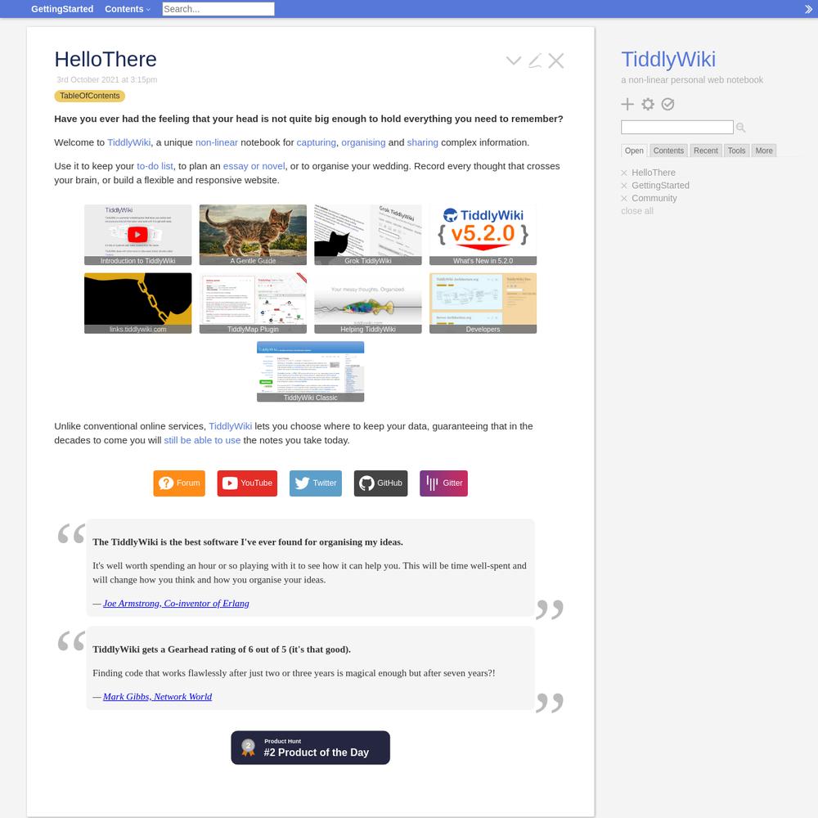The image size is (818, 818).
Task: Open GettingStarted from the top bar
Action: (x=62, y=9)
